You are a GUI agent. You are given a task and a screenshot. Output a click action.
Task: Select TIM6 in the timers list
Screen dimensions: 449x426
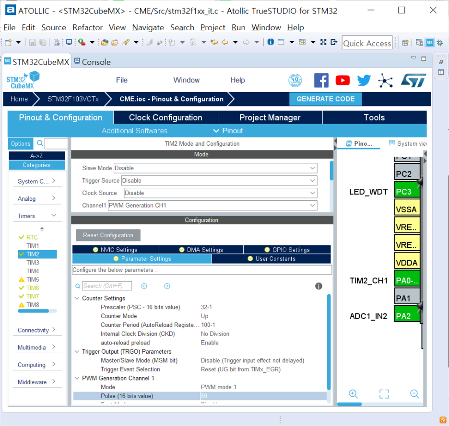[33, 288]
